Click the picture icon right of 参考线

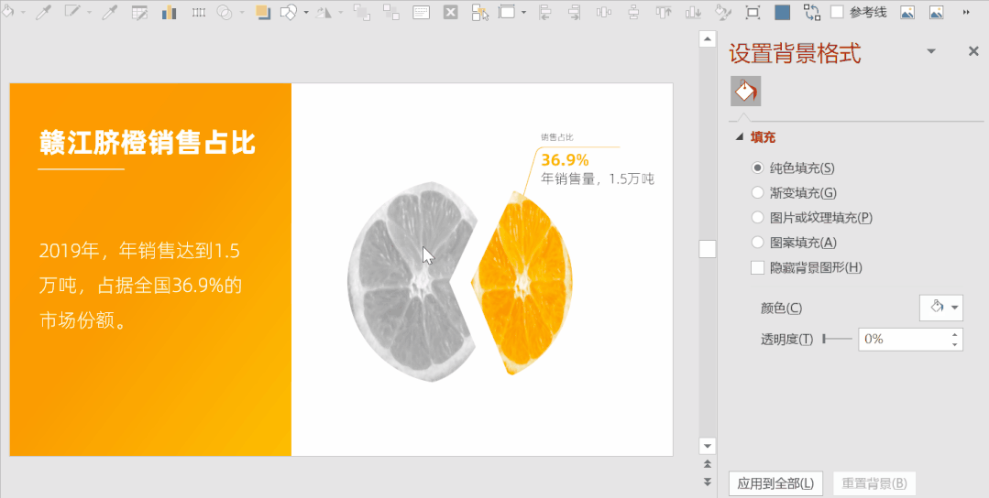(907, 12)
